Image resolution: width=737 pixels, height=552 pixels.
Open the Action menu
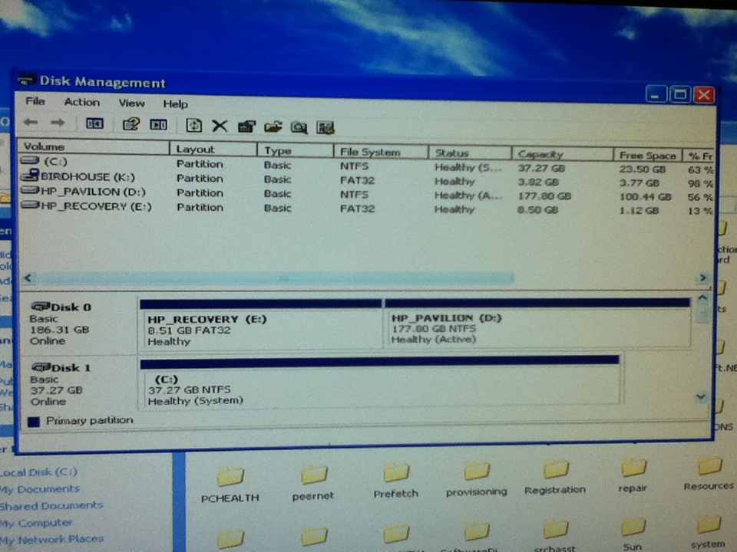(82, 102)
